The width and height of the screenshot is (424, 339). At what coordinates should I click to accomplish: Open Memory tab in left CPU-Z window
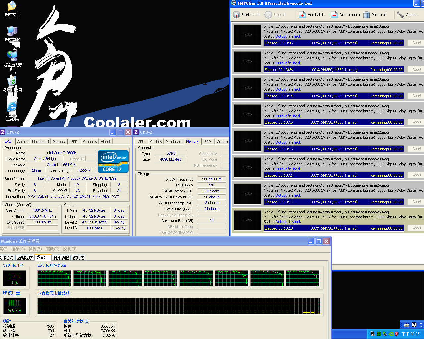click(59, 142)
